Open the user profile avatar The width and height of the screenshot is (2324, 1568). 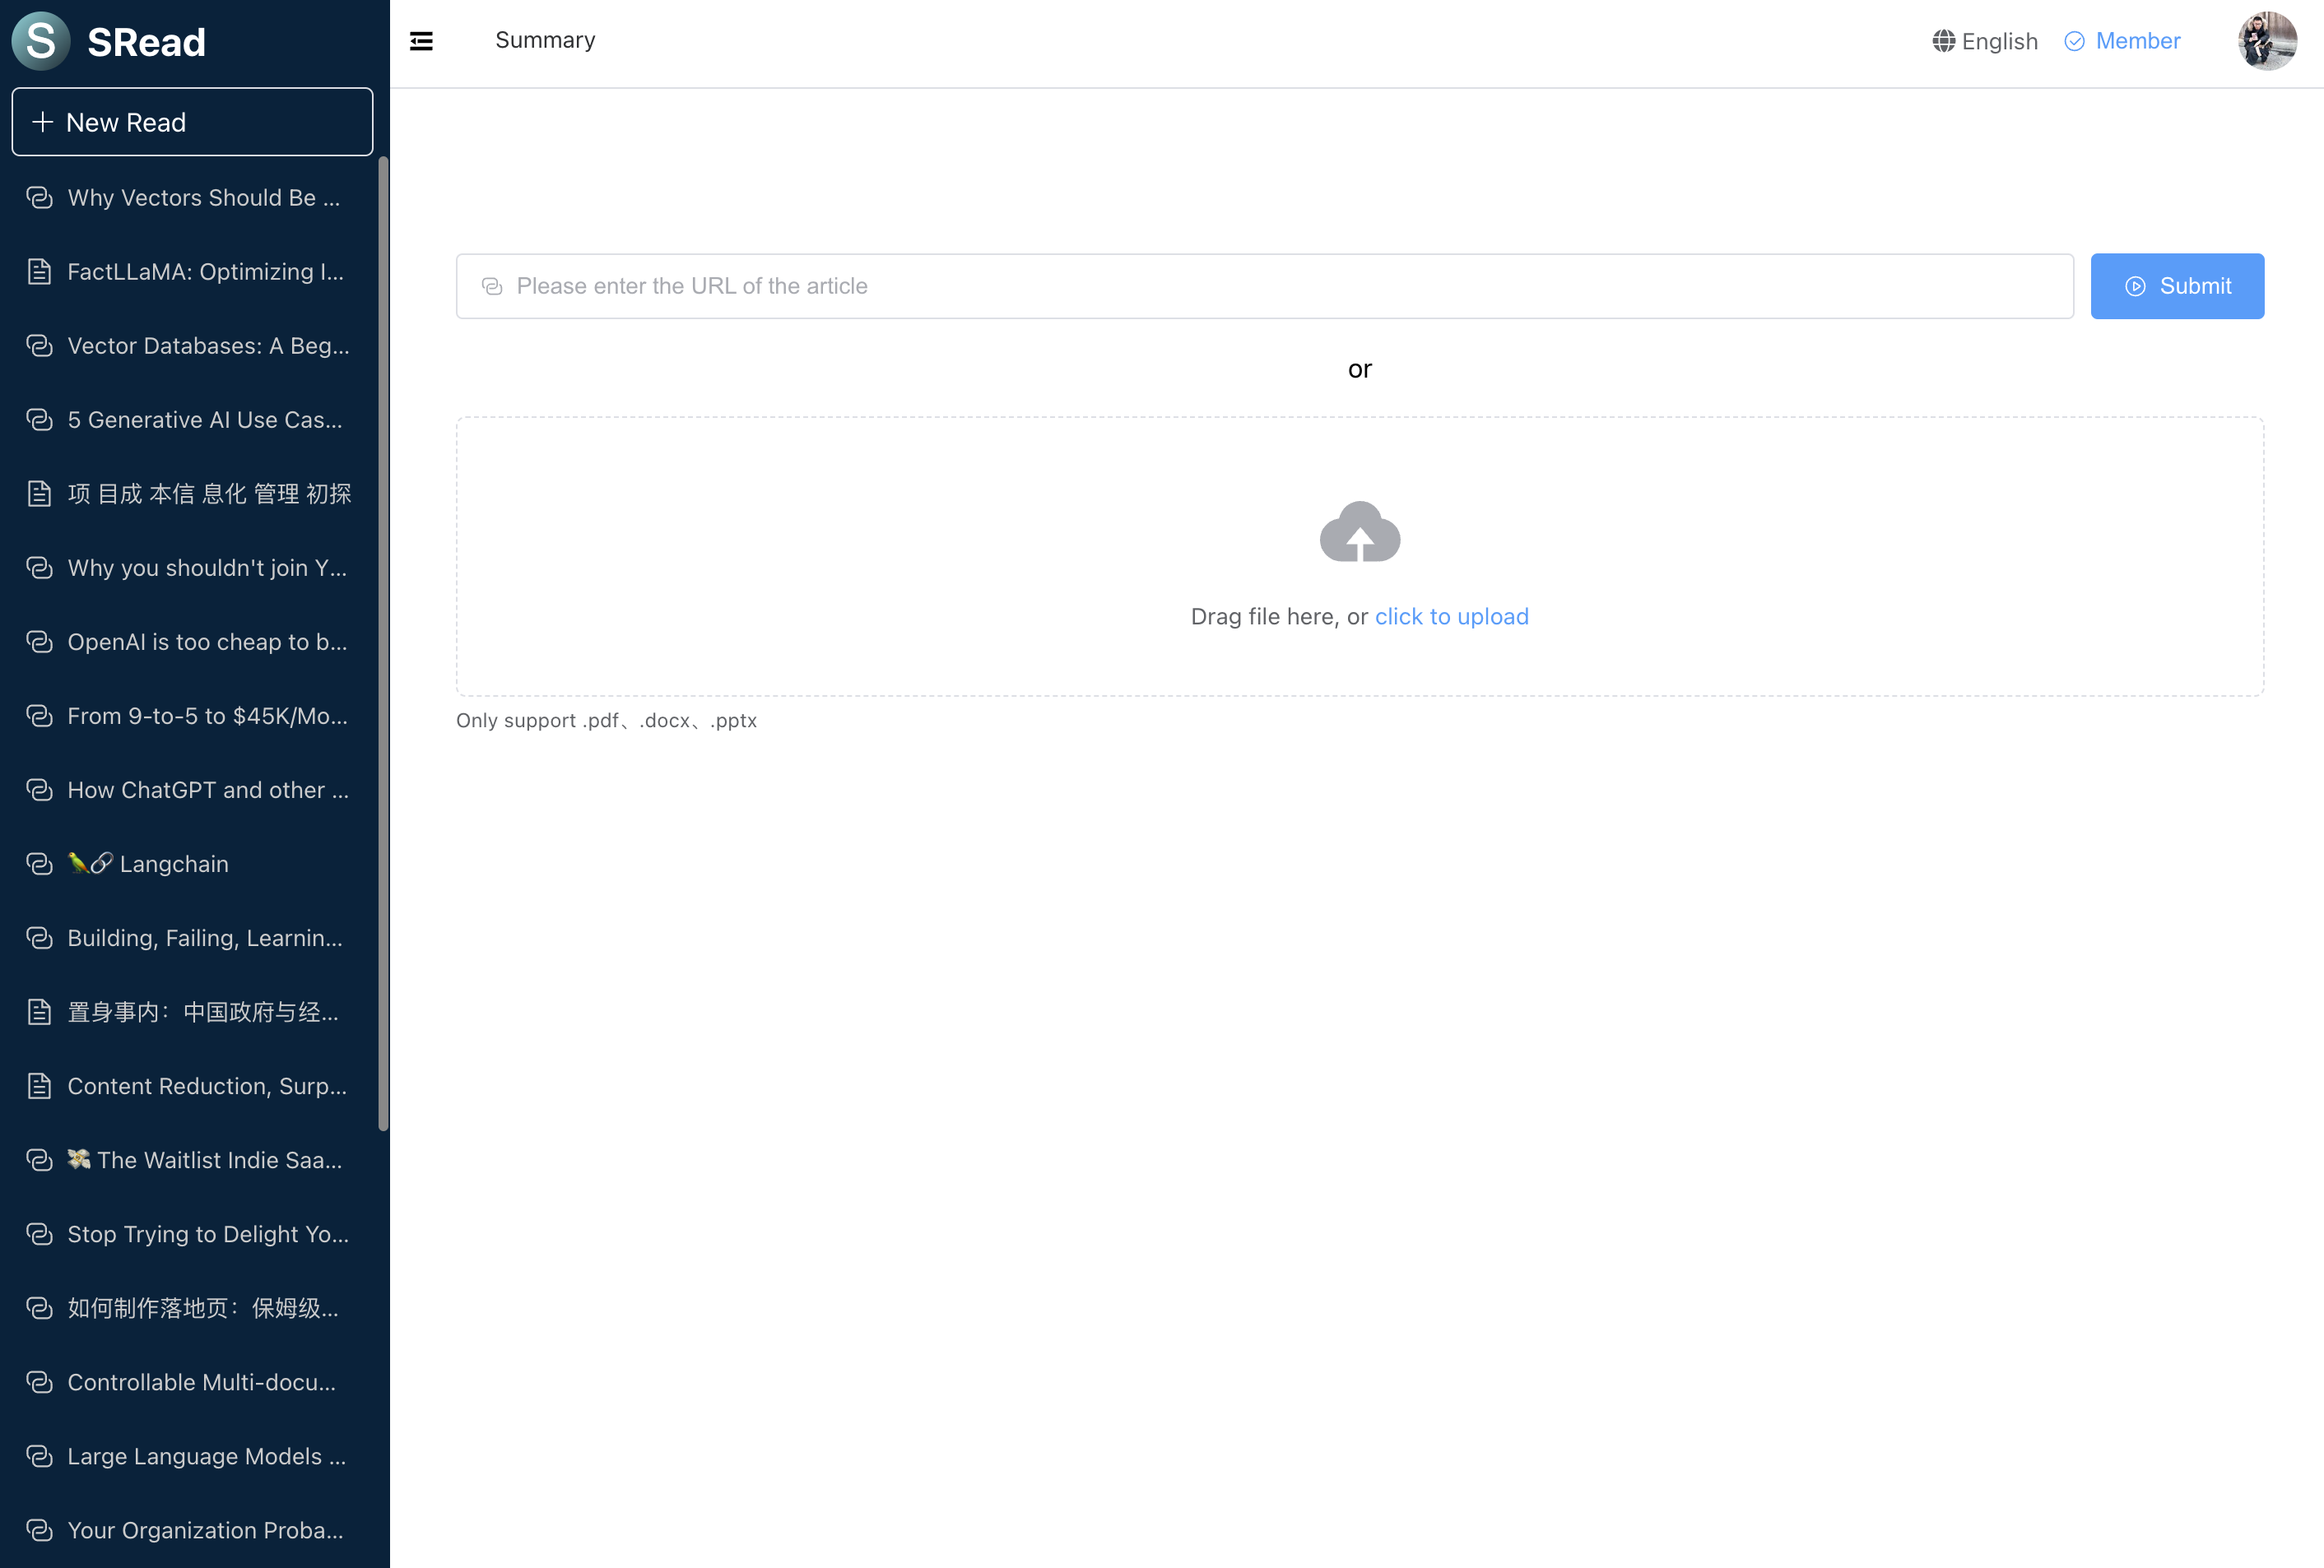click(2266, 41)
